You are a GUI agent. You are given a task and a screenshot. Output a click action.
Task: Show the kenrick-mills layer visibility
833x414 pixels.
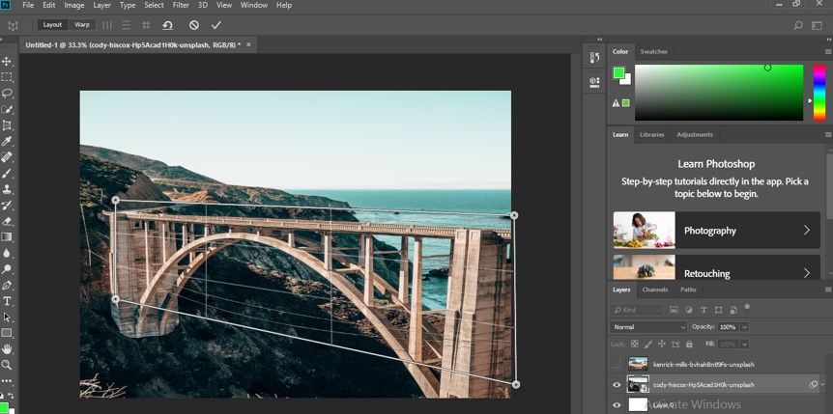click(x=618, y=364)
